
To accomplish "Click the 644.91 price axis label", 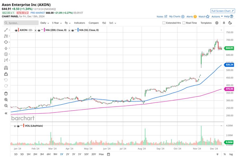I will [x=229, y=48].
